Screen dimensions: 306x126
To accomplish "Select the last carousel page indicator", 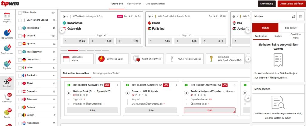I will click(105, 50).
